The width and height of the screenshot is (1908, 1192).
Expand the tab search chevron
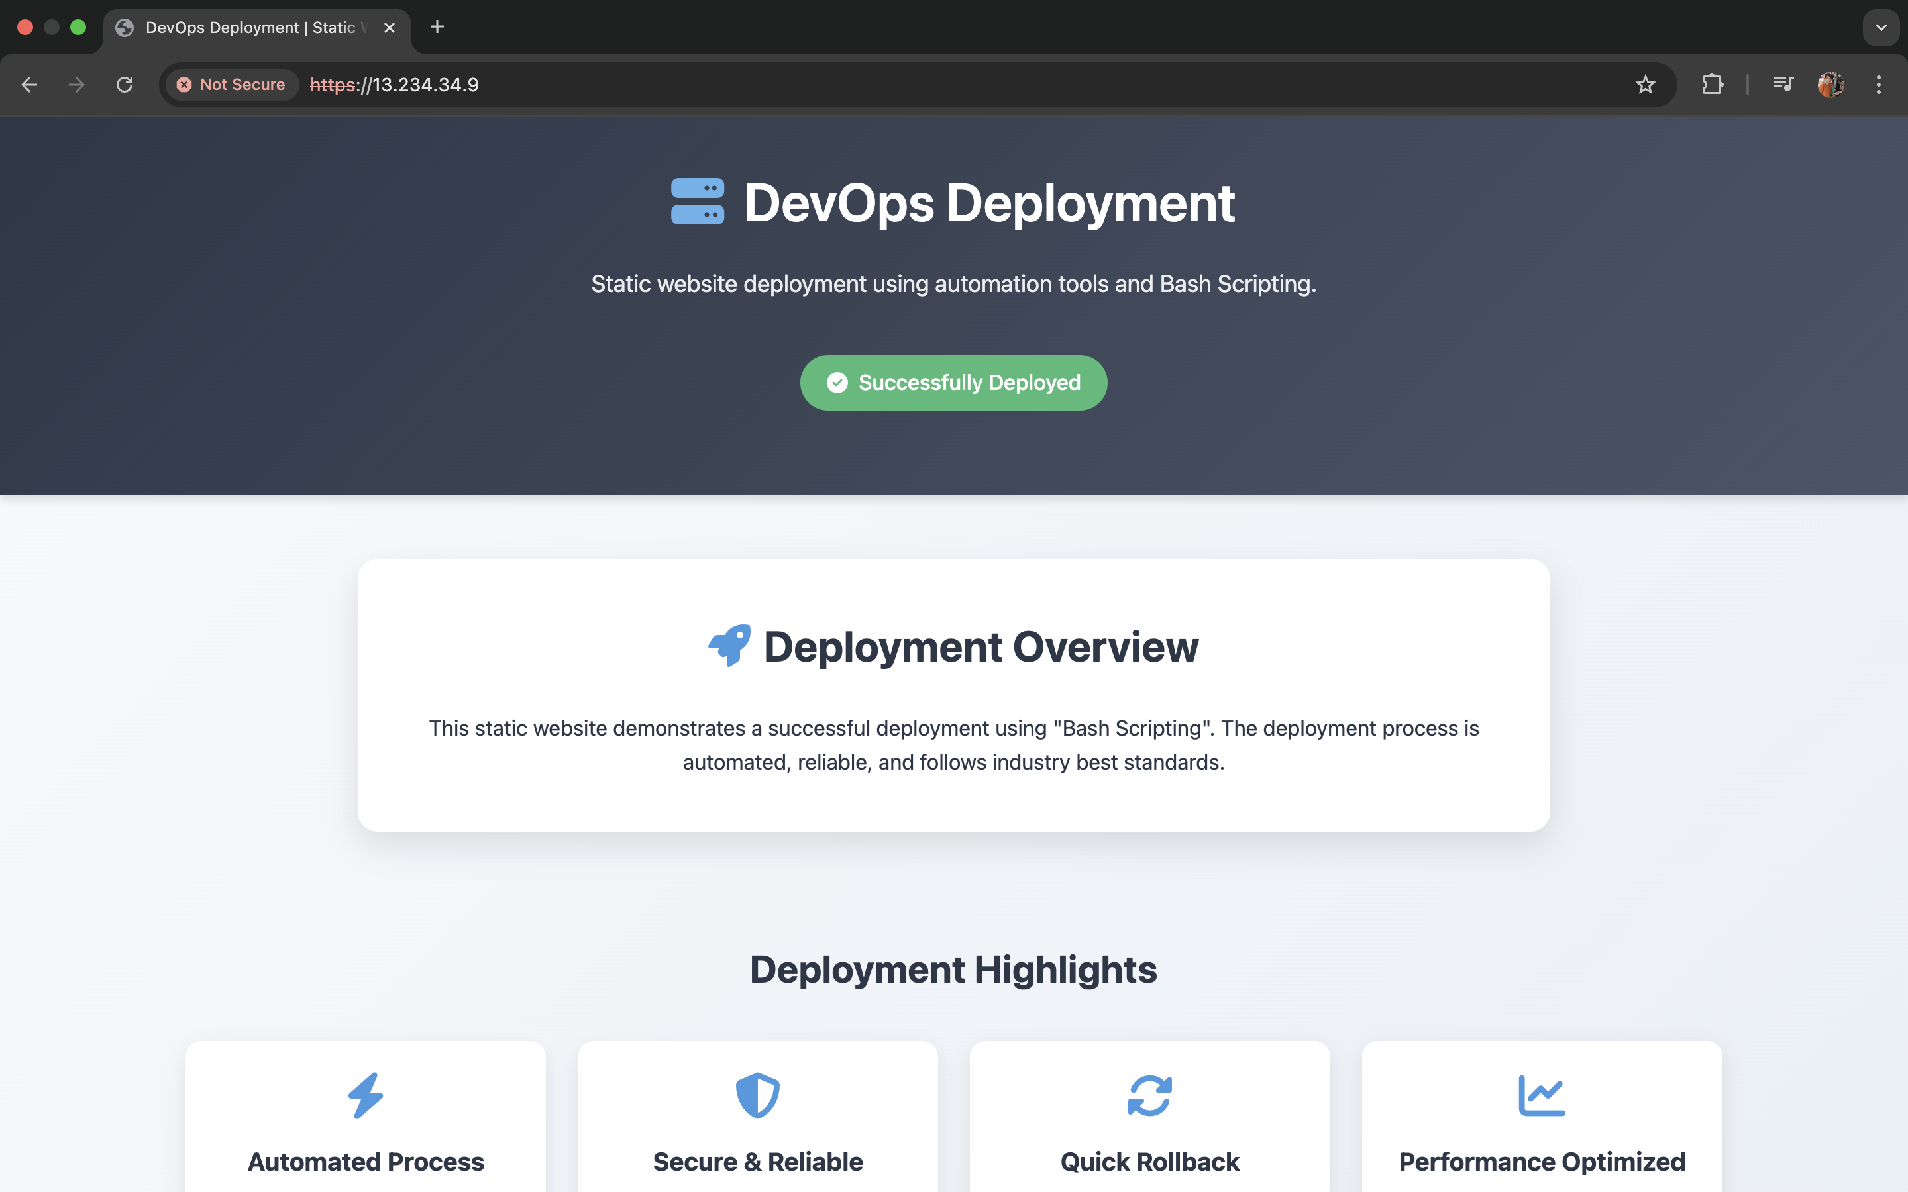[x=1881, y=28]
